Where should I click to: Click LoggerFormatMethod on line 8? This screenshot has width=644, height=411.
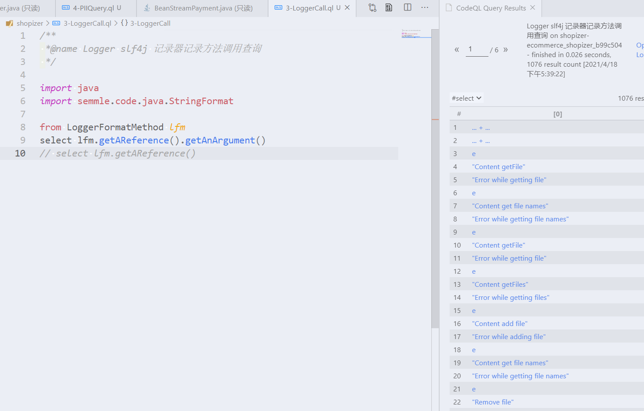pos(115,127)
